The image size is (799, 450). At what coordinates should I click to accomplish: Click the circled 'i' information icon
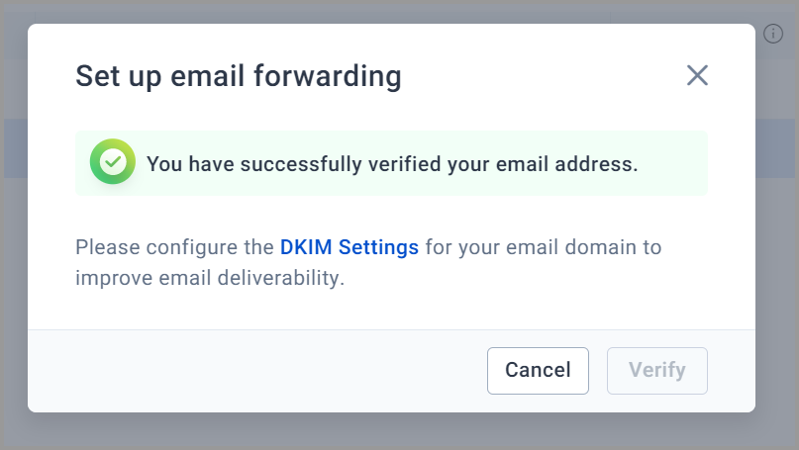pyautogui.click(x=773, y=34)
